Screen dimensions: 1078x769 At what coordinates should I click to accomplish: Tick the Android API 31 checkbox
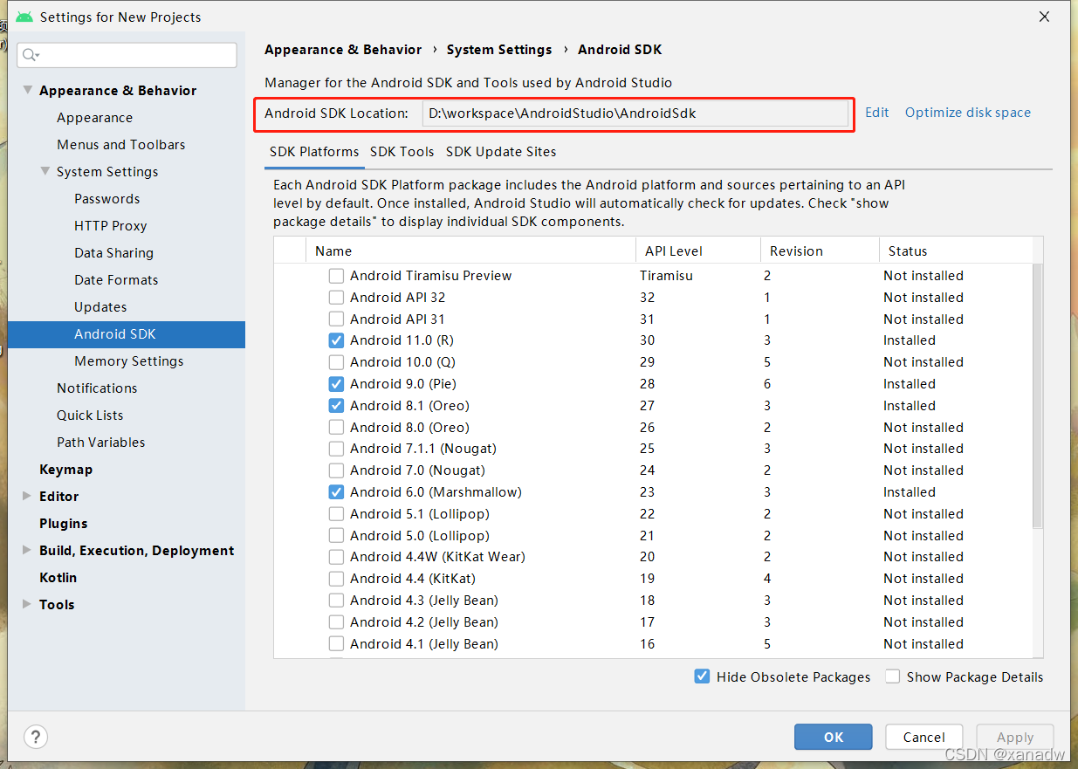[x=336, y=319]
